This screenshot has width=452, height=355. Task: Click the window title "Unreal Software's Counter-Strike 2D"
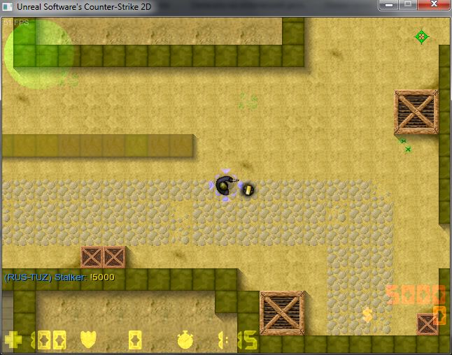click(x=84, y=6)
